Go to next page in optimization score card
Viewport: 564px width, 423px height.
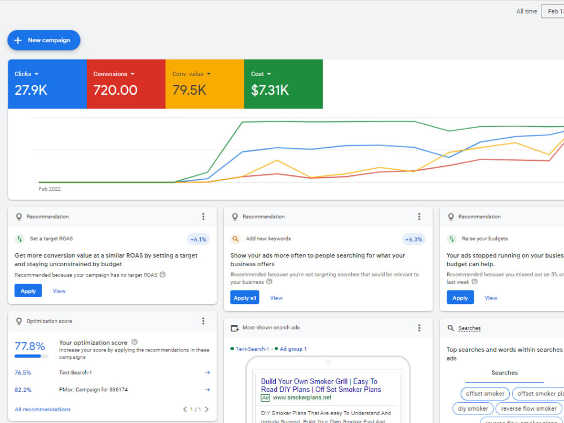pyautogui.click(x=207, y=409)
